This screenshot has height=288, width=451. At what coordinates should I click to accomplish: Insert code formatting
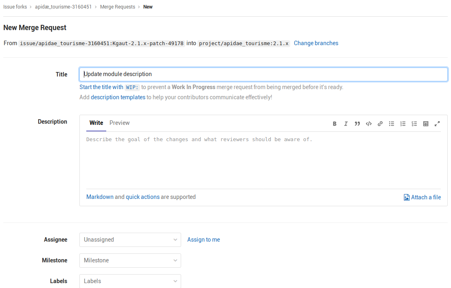tap(368, 124)
